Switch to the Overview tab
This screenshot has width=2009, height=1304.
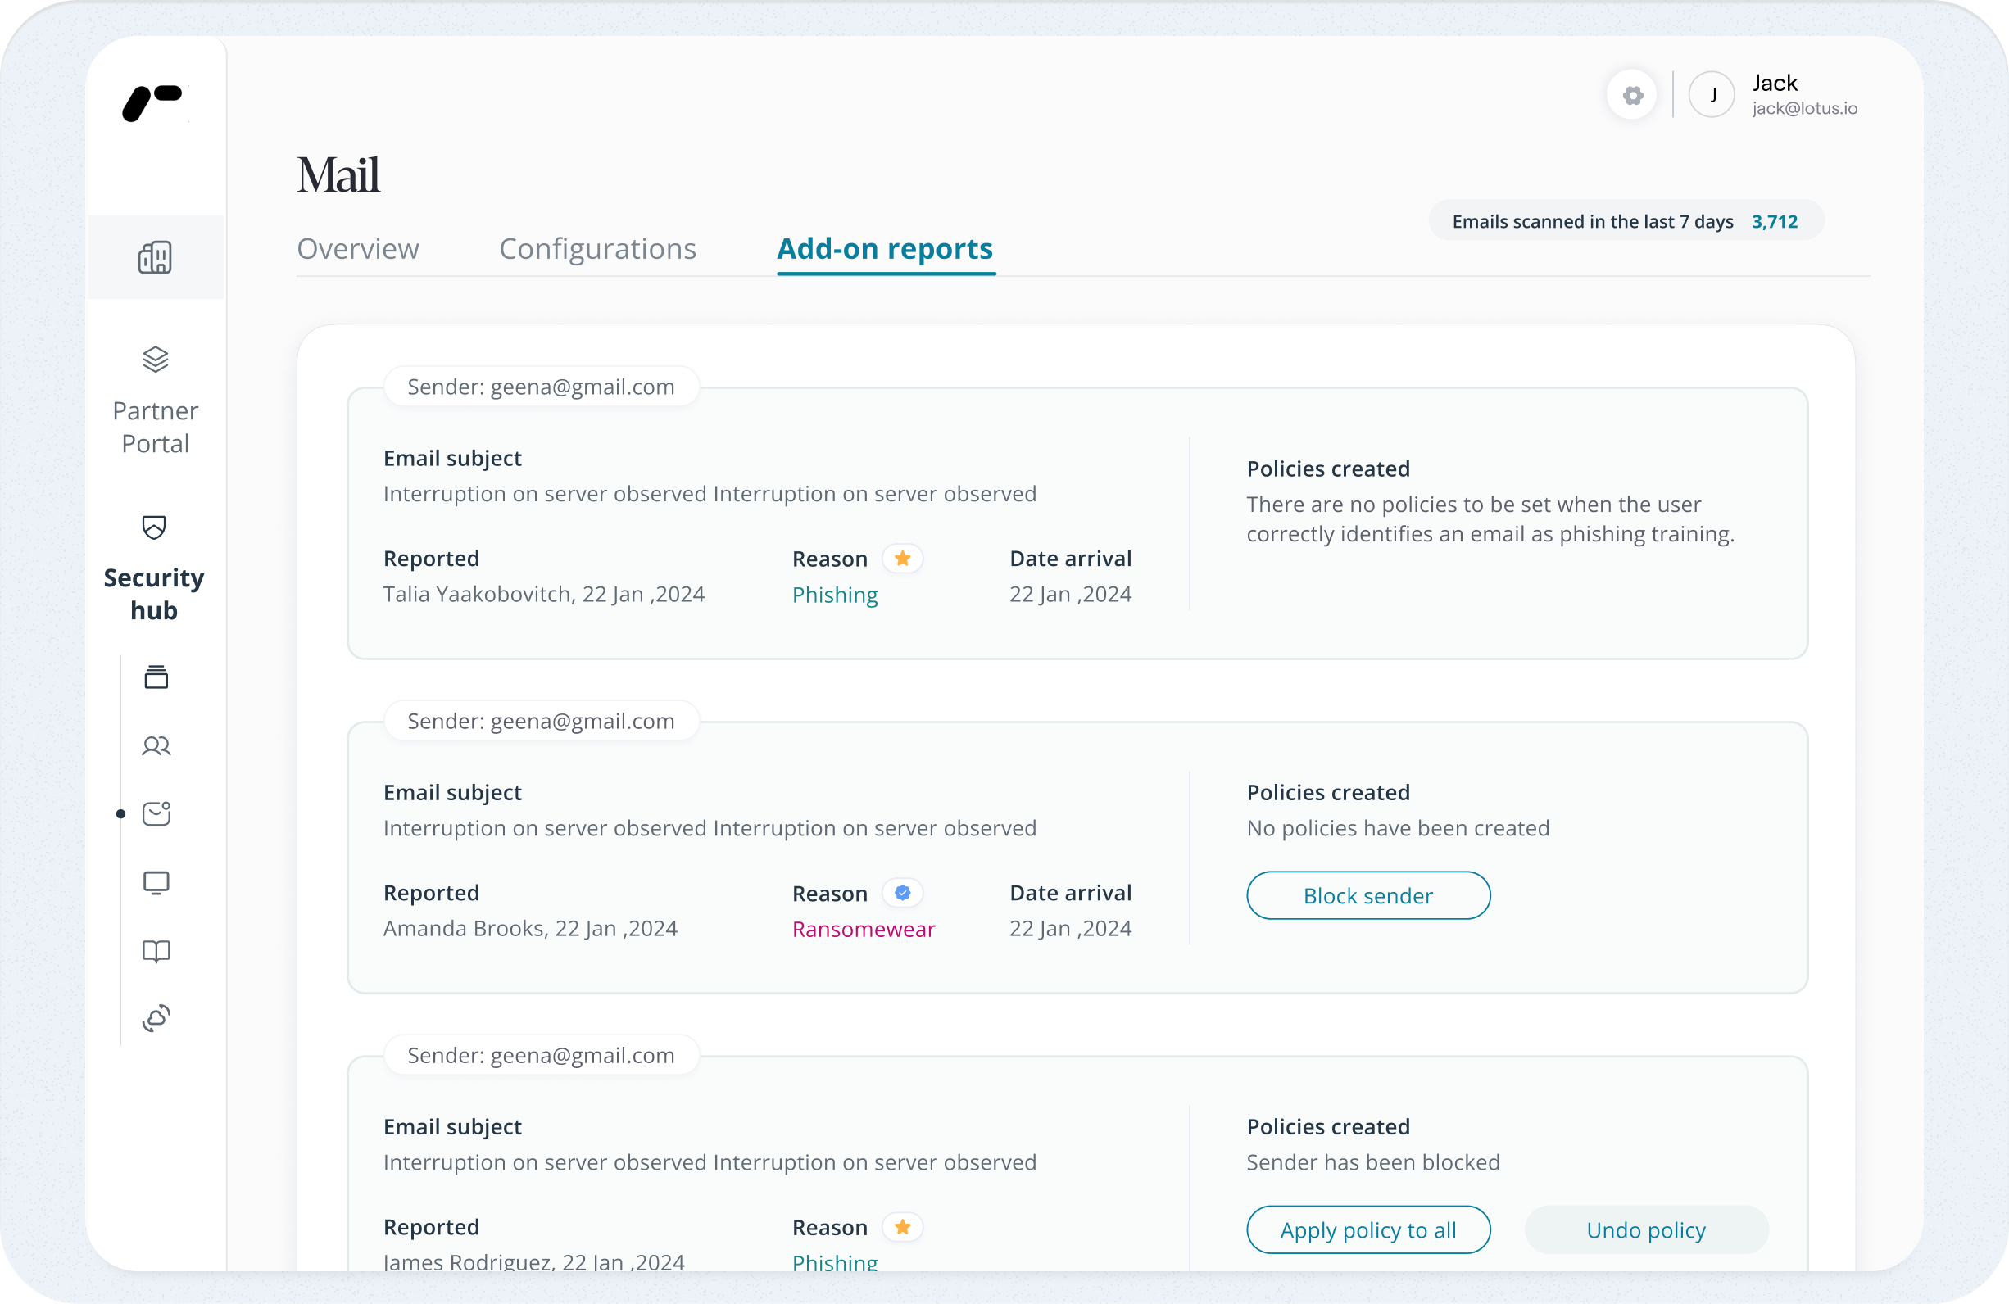(358, 249)
